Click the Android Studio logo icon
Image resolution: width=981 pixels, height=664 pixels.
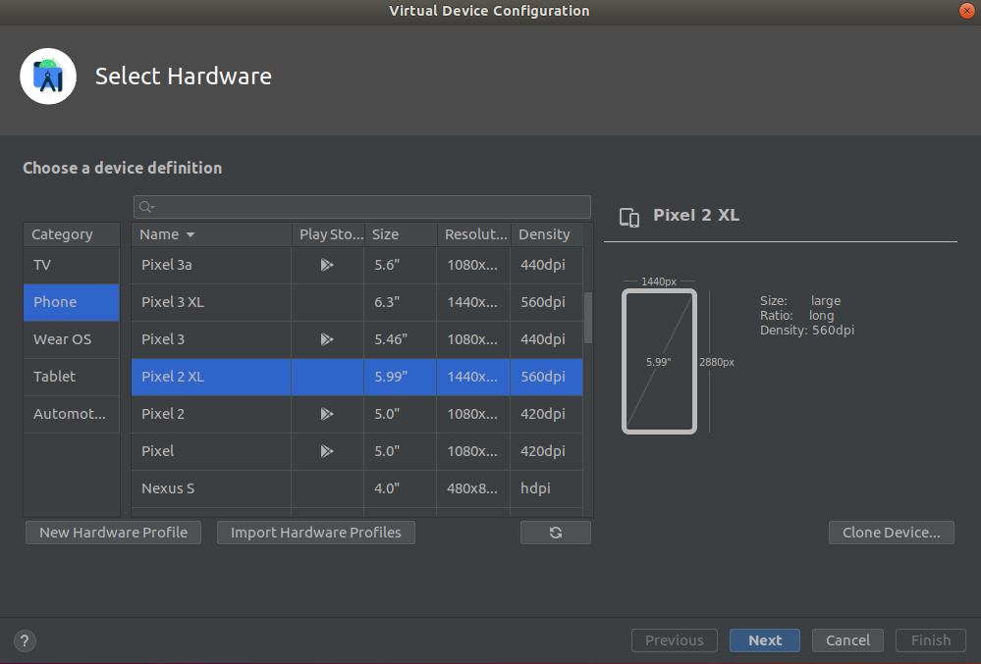click(48, 77)
